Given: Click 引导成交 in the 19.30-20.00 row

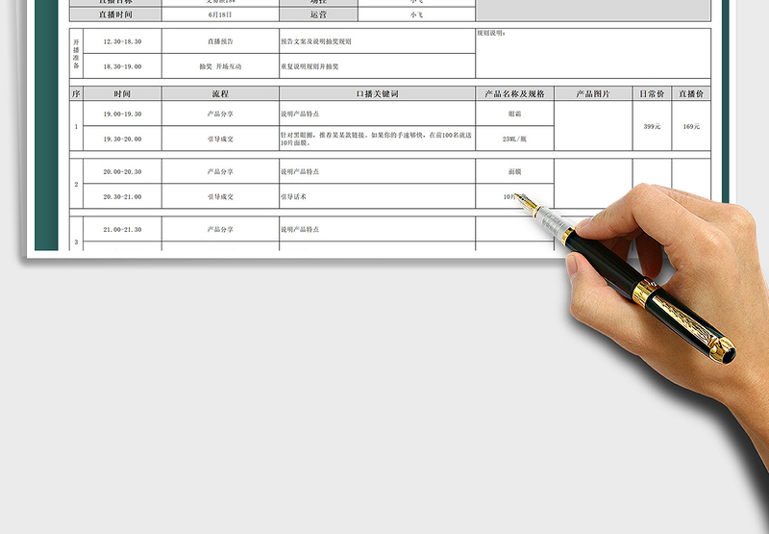Looking at the screenshot, I should coord(220,139).
